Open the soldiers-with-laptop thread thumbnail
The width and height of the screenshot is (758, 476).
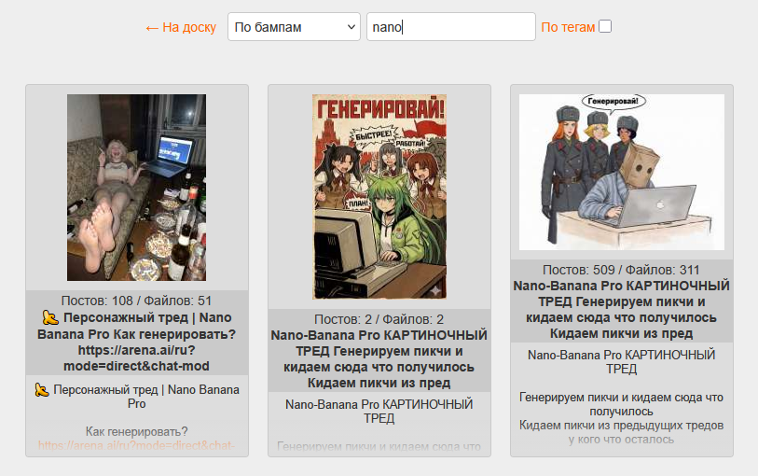click(x=622, y=172)
